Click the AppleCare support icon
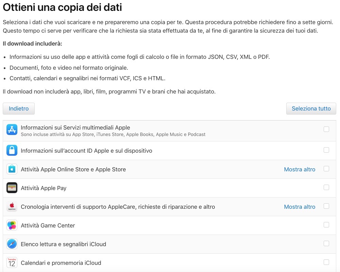Image resolution: width=340 pixels, height=272 pixels. [12, 206]
